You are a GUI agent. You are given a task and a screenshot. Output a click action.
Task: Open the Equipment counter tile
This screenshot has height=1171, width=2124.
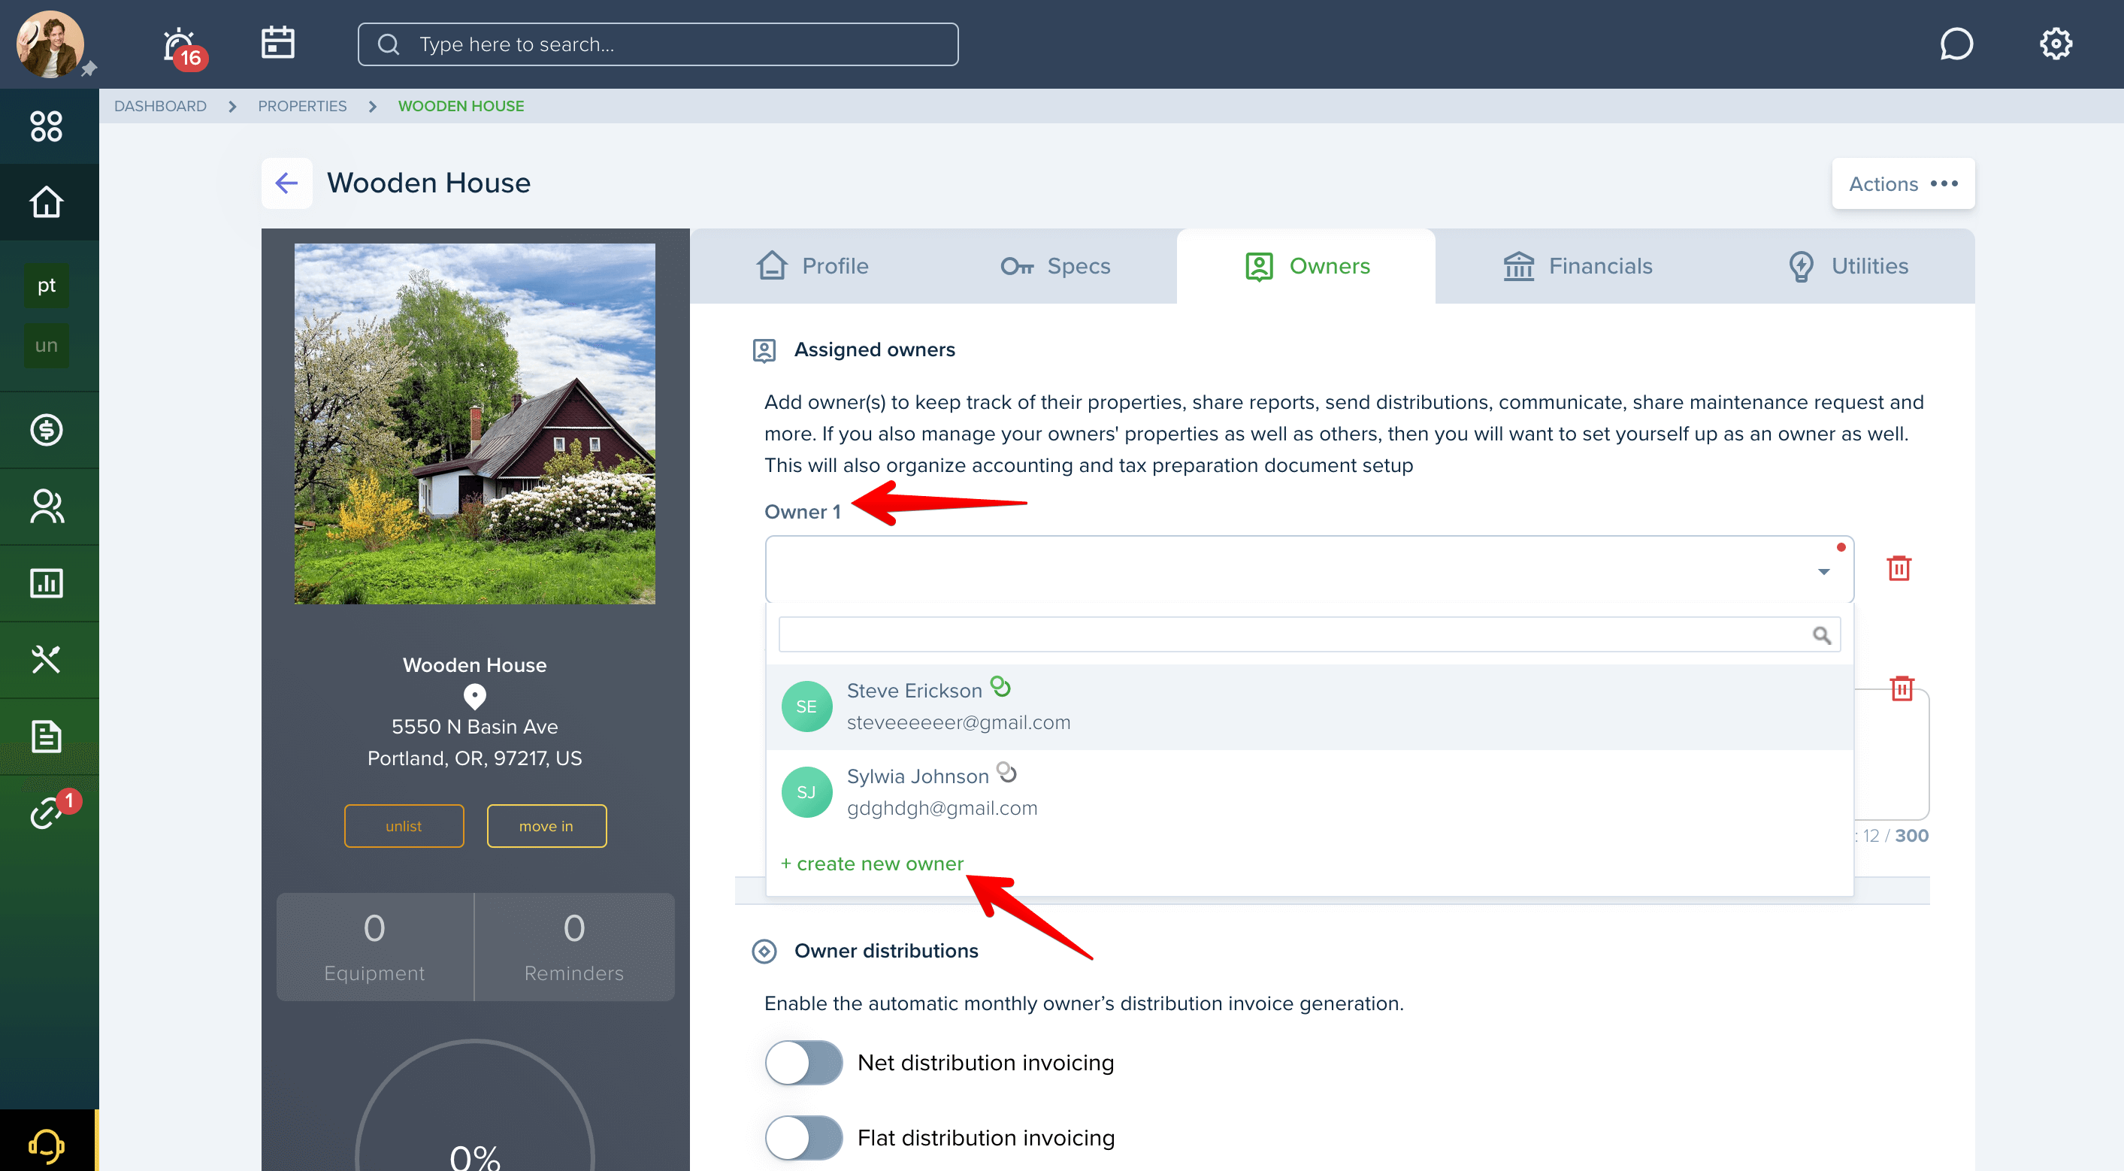tap(374, 947)
